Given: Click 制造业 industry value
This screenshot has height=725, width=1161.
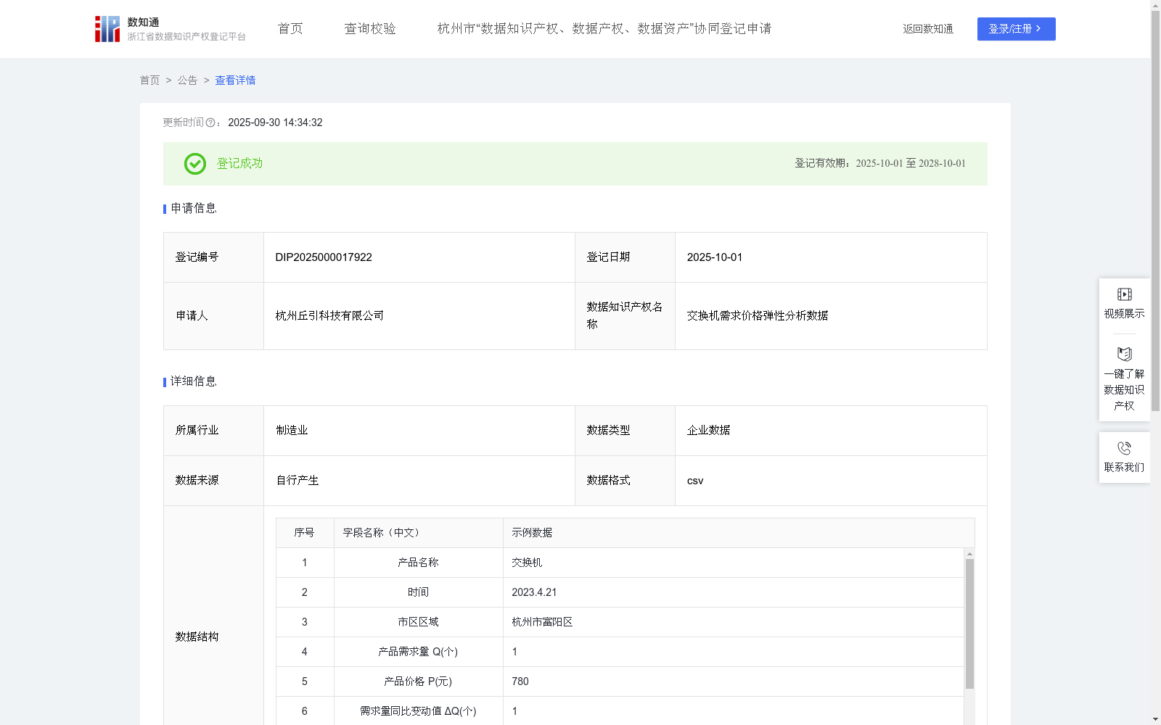Looking at the screenshot, I should point(292,431).
